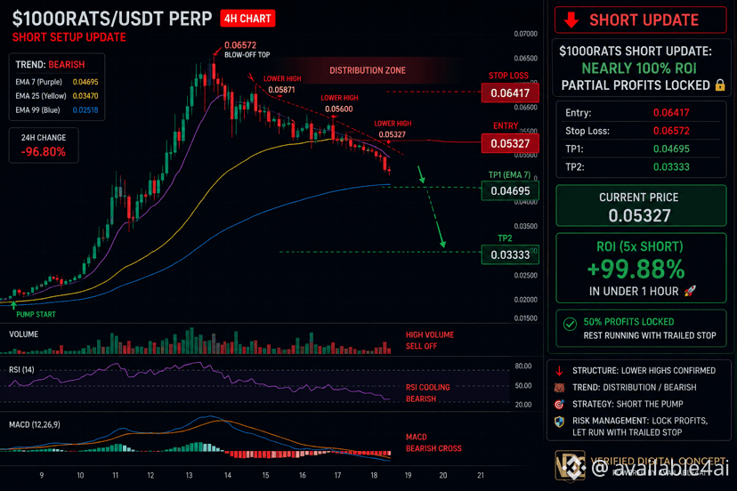Click the VOLUME panel label

point(23,334)
